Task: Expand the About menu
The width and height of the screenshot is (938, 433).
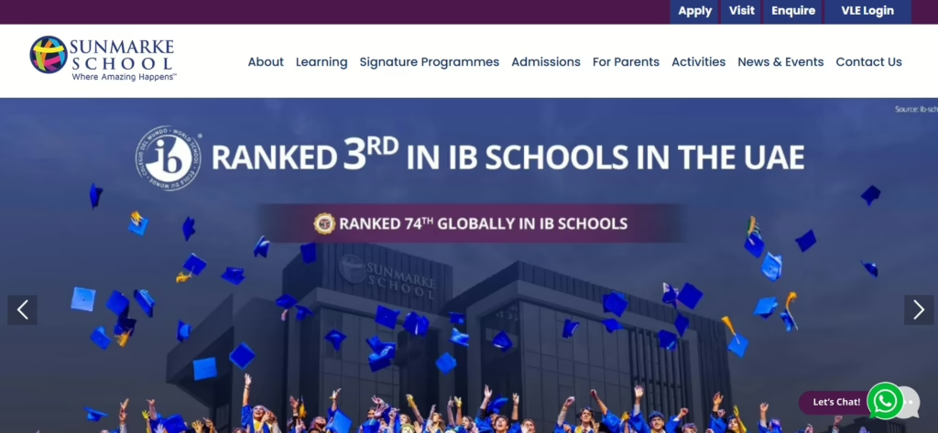Action: [x=266, y=62]
